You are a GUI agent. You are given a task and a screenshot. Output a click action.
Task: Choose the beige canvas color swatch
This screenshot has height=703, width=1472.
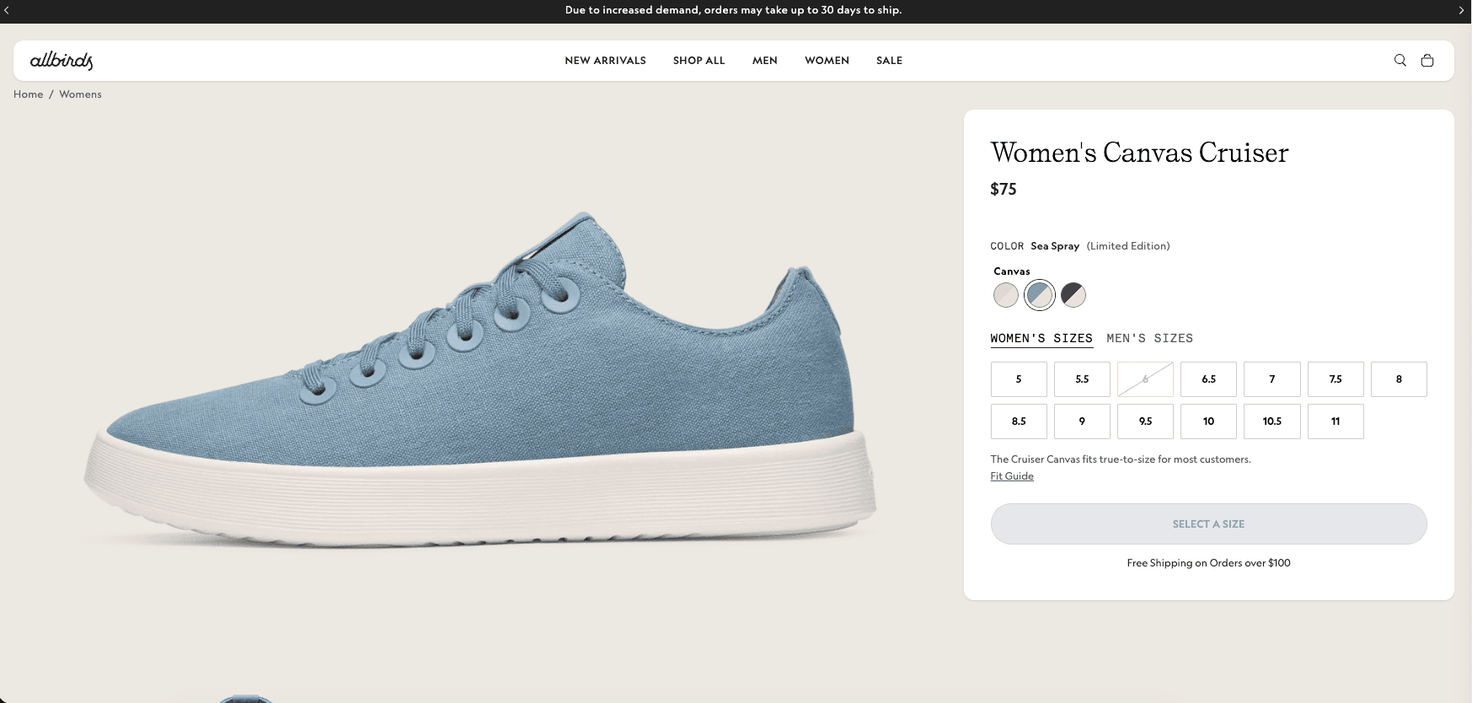coord(1006,295)
